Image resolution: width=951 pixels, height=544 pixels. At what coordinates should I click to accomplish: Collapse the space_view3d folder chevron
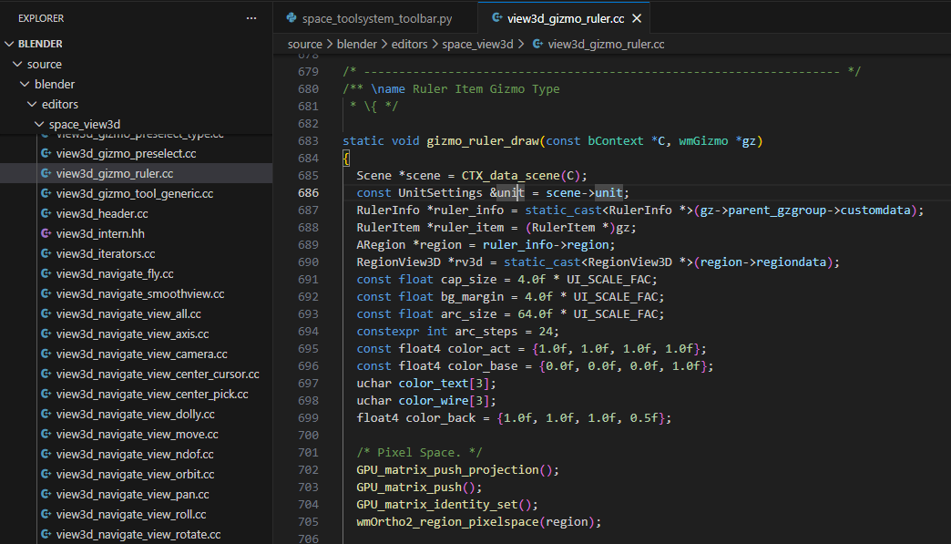[x=39, y=124]
